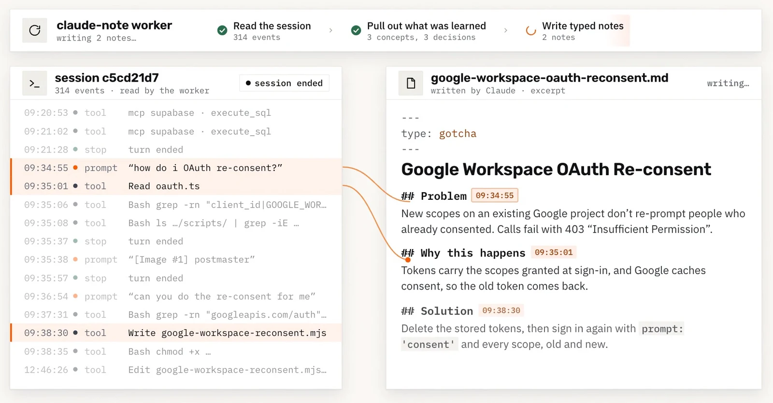Select the "[Image #1] postmaster" prompt row

coord(176,260)
